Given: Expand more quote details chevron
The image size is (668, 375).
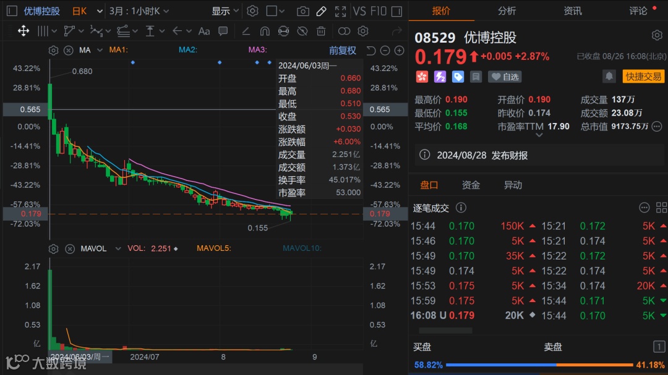Looking at the screenshot, I should click(539, 135).
